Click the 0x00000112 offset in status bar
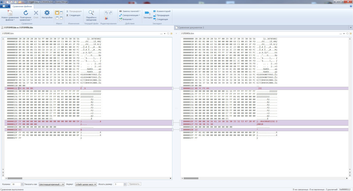 [x=345, y=190]
